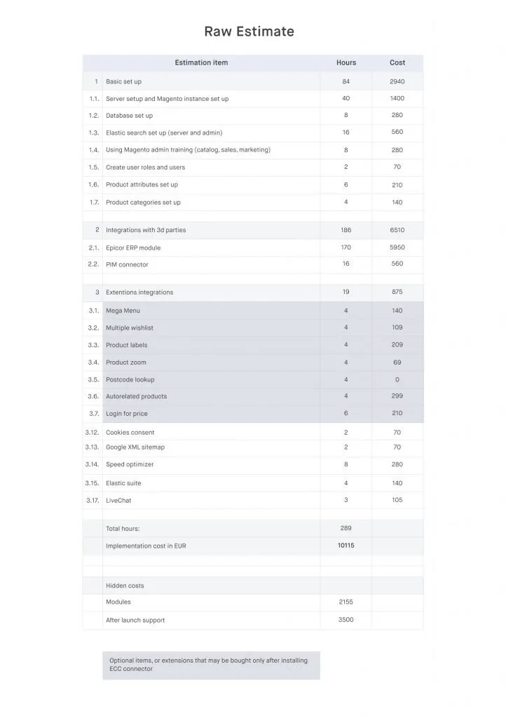Click the gray optional items legend box
The width and height of the screenshot is (506, 718).
211,665
